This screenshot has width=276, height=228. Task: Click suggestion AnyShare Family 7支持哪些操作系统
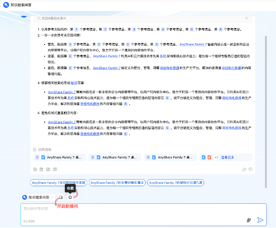pos(59,183)
